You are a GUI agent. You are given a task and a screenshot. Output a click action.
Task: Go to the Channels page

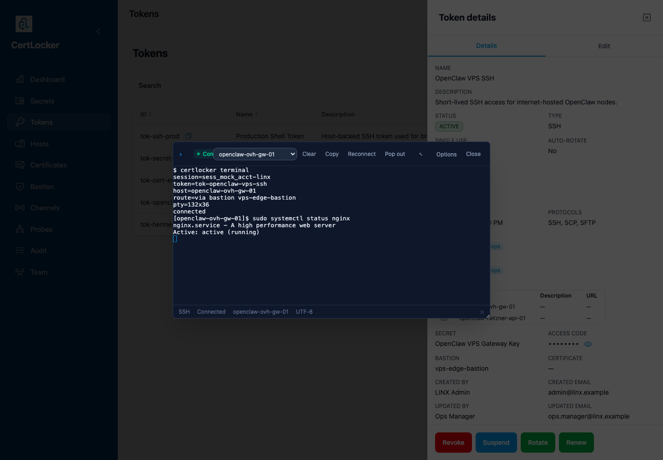(x=45, y=208)
